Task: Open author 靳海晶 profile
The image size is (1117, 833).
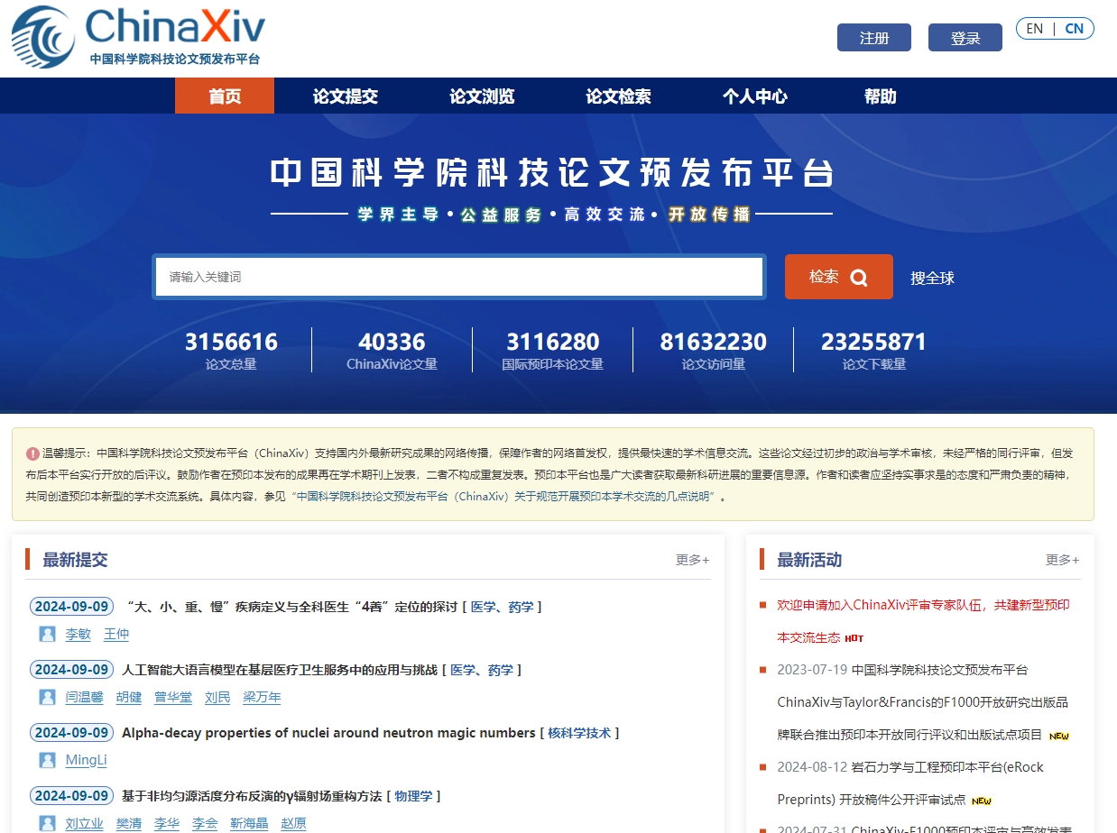Action: click(249, 824)
